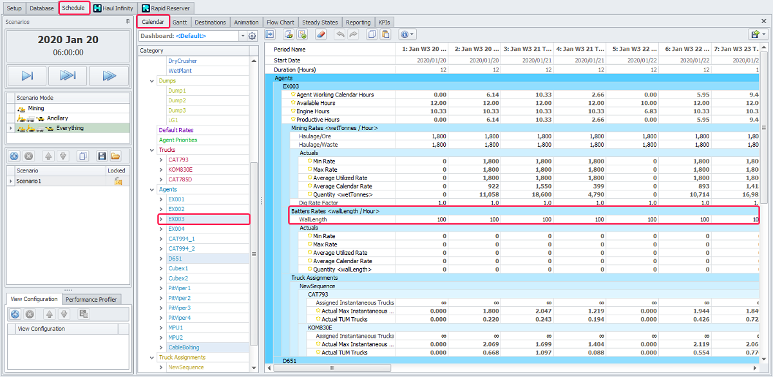Image resolution: width=773 pixels, height=377 pixels.
Task: Click the dashboard settings gear icon
Action: (x=252, y=36)
